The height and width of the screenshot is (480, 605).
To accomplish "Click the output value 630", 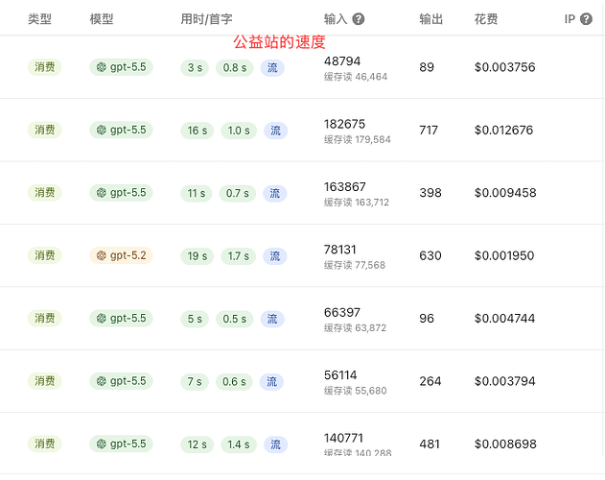I will [430, 255].
